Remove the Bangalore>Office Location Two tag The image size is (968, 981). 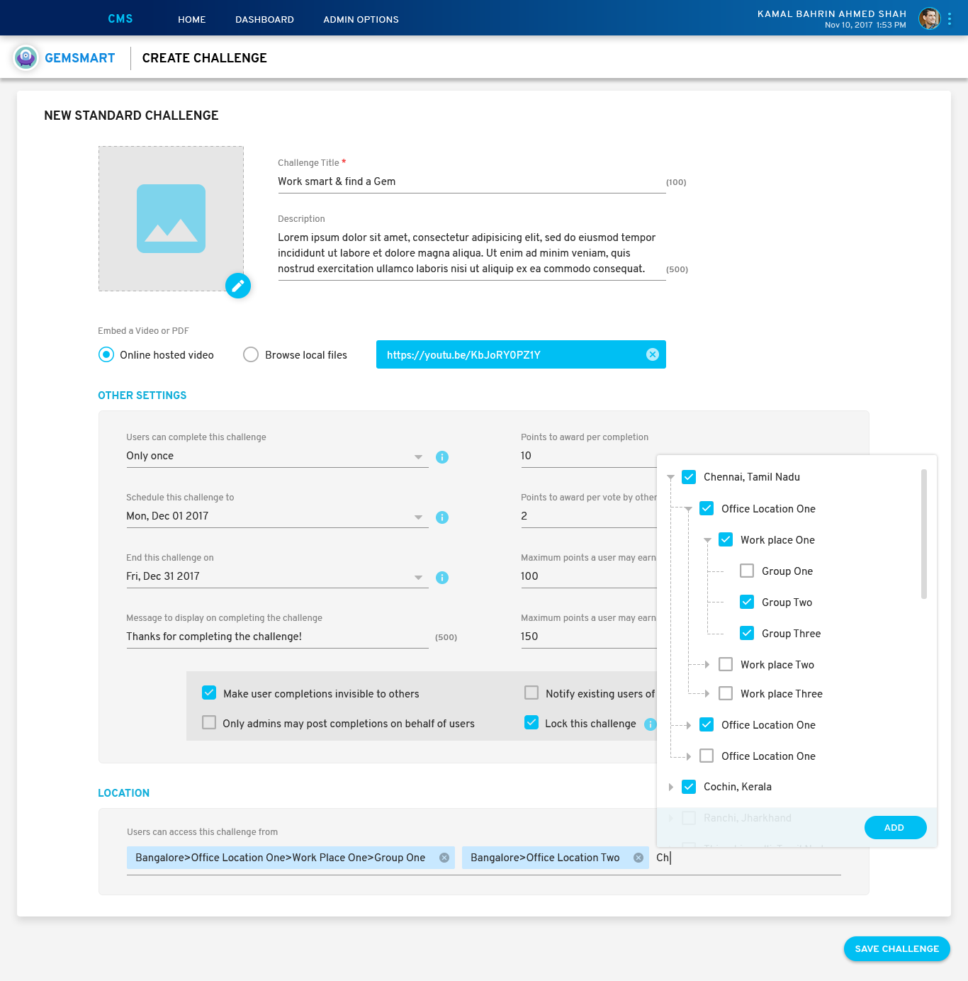638,858
